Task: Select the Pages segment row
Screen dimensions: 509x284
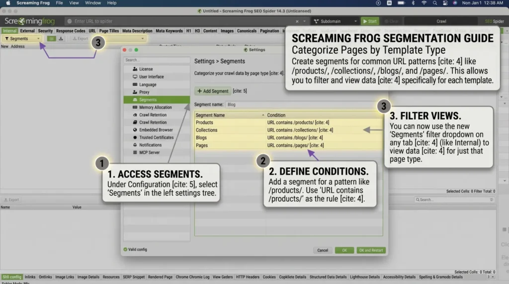Action: coord(289,145)
